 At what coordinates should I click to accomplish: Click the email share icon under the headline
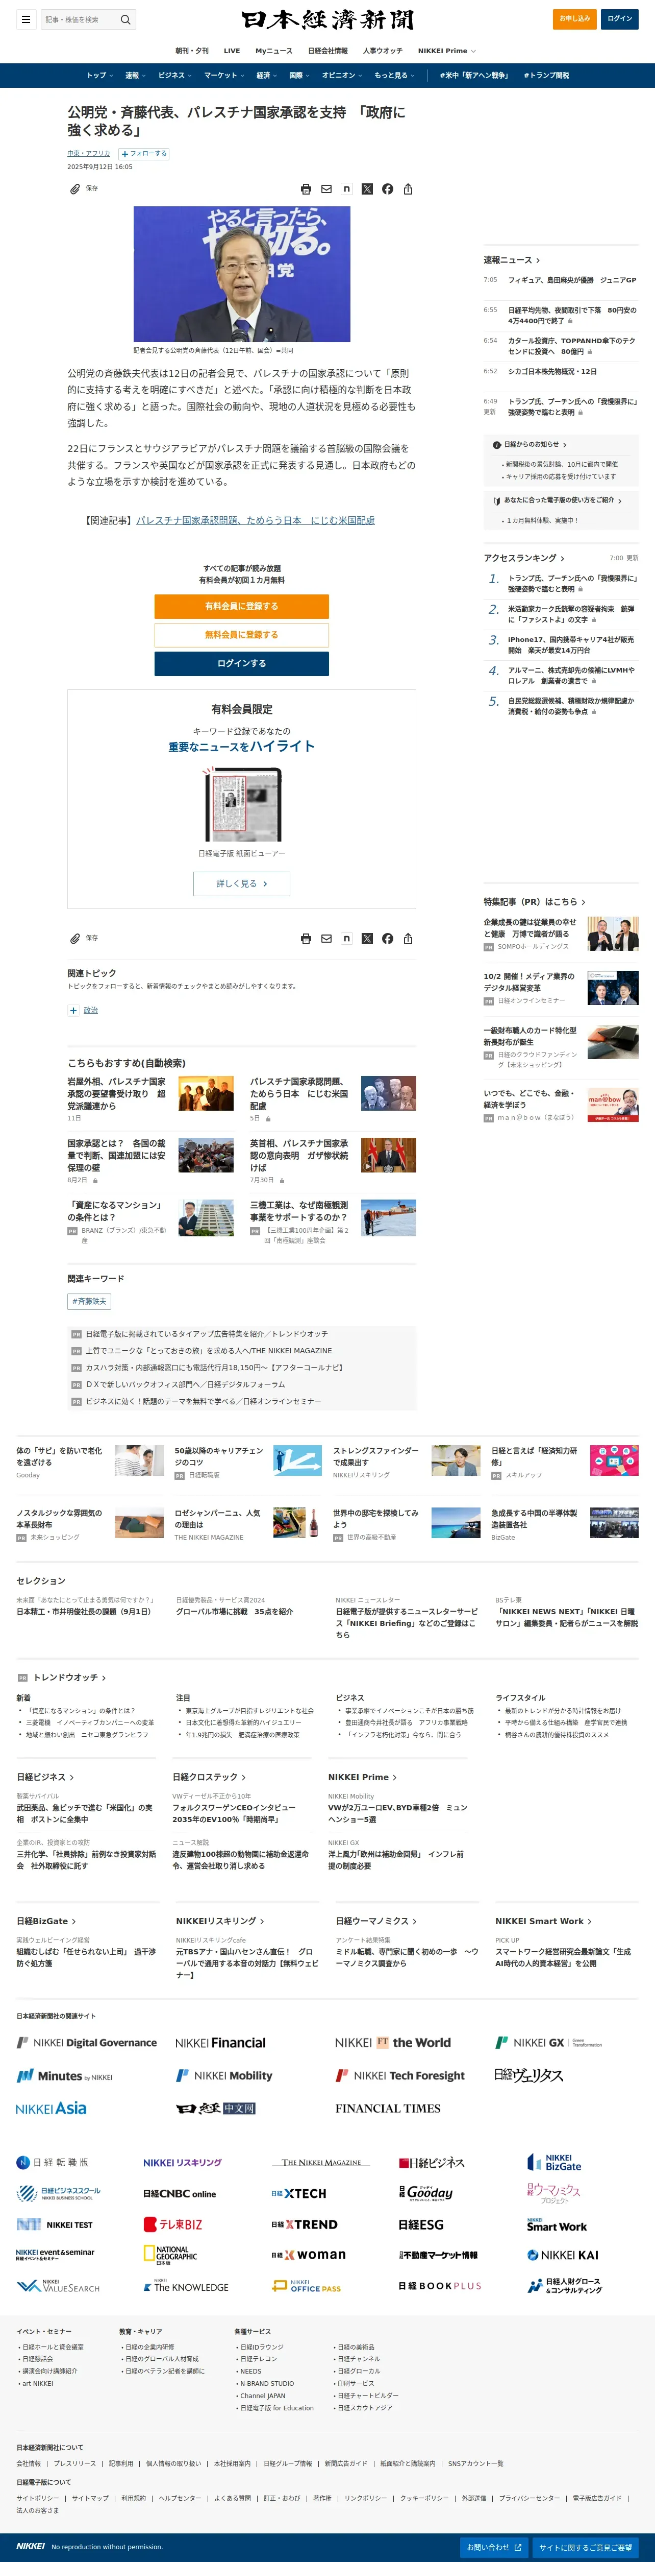[x=326, y=189]
